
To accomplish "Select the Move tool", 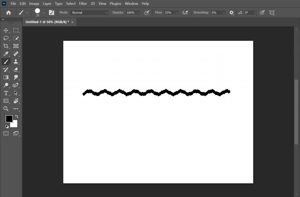I will click(x=6, y=30).
